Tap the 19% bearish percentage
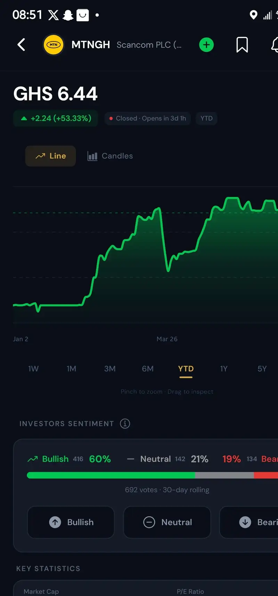This screenshot has height=596, width=278. pyautogui.click(x=231, y=459)
